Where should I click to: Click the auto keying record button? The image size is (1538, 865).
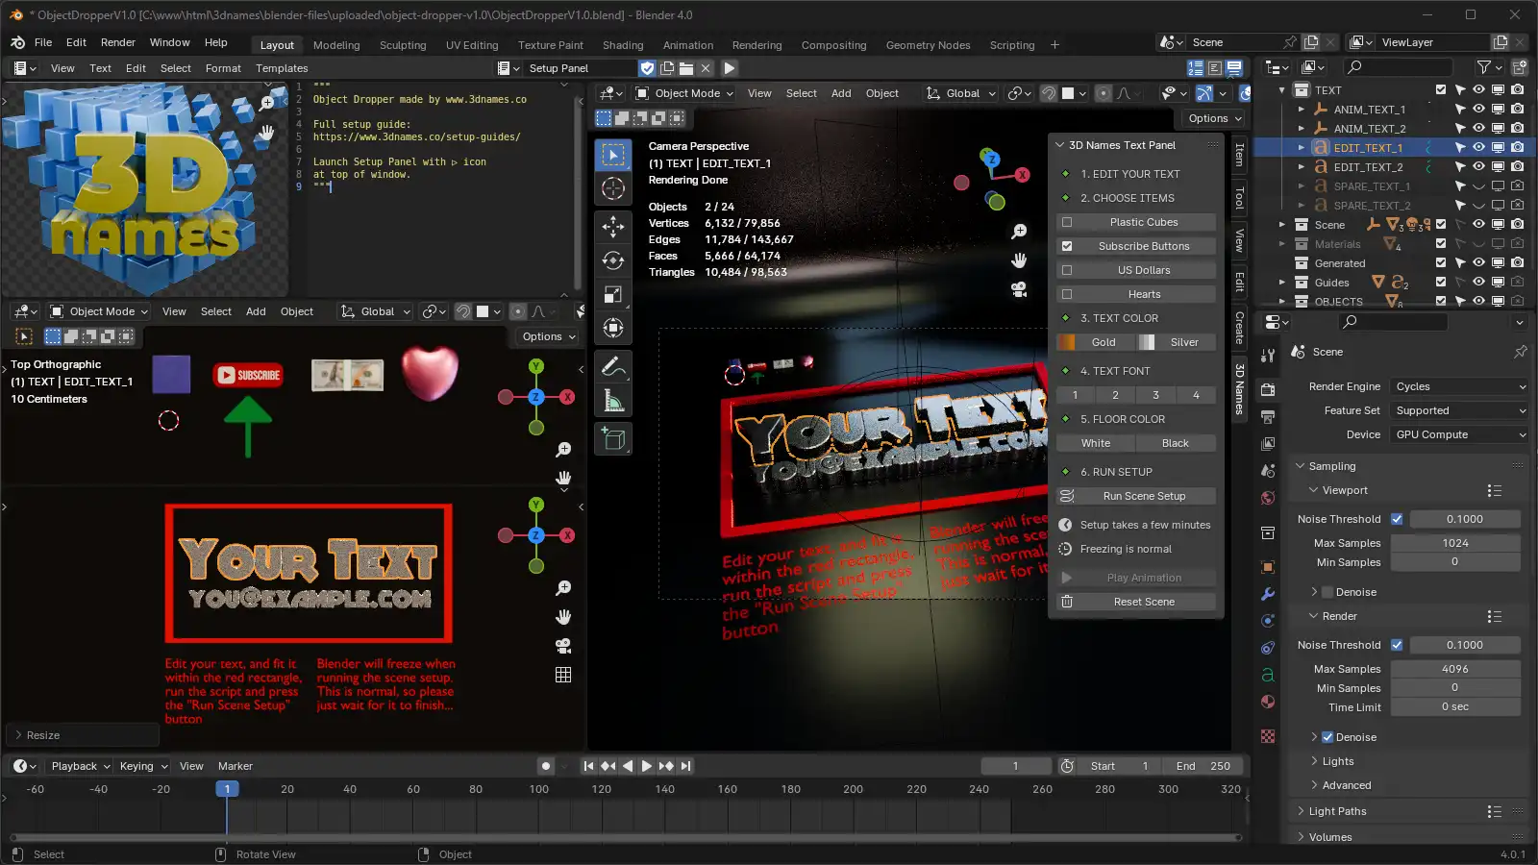tap(546, 766)
